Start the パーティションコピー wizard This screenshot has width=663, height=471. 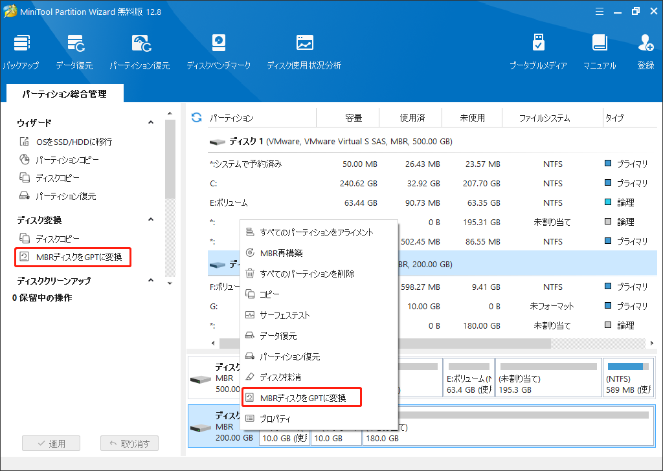59,160
